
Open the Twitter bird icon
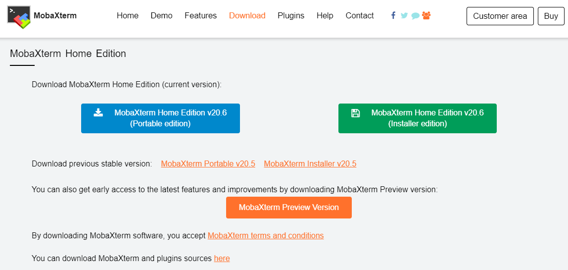[404, 15]
